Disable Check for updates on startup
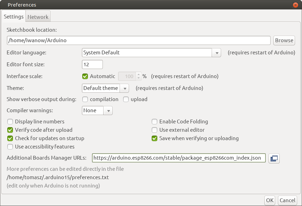This screenshot has width=302, height=206. pyautogui.click(x=10, y=138)
